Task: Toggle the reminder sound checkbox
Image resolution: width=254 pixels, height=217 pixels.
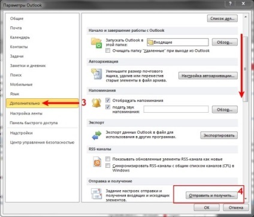Action: point(108,107)
